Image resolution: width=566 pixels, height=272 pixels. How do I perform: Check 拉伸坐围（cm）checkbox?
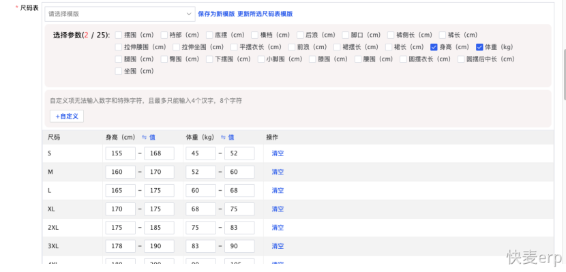click(x=176, y=47)
